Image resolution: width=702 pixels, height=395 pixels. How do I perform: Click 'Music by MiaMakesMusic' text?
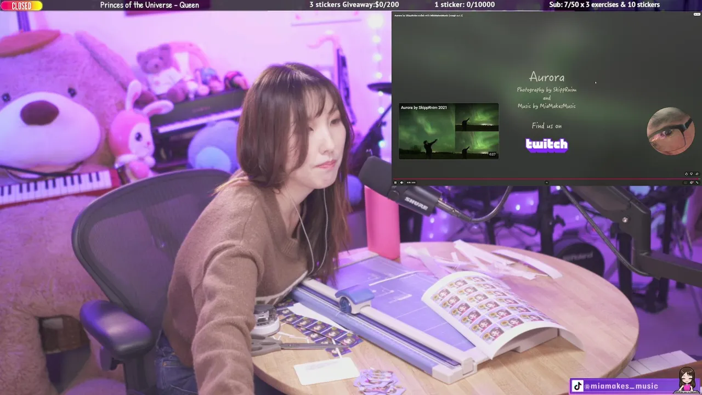(x=547, y=106)
